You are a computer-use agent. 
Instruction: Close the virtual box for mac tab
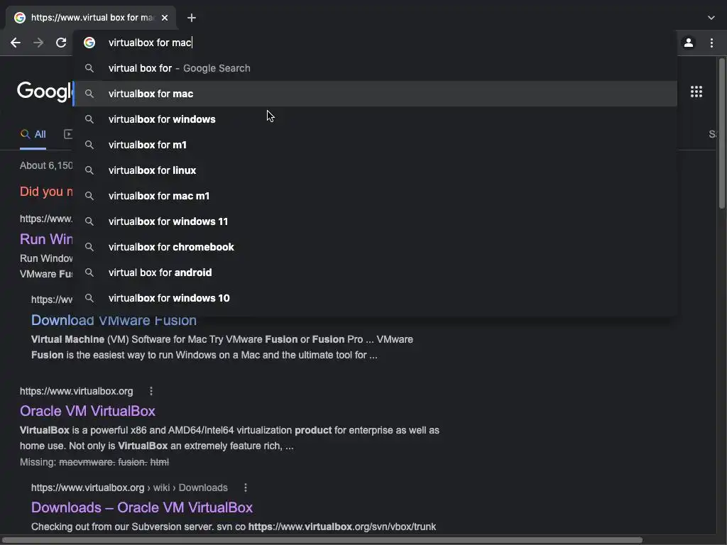[x=165, y=18]
